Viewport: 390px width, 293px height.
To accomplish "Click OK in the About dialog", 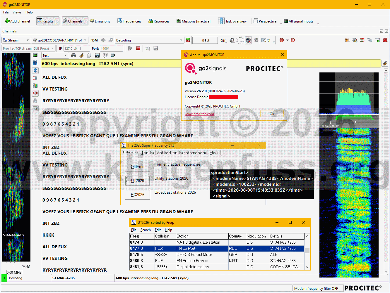I will pyautogui.click(x=272, y=114).
